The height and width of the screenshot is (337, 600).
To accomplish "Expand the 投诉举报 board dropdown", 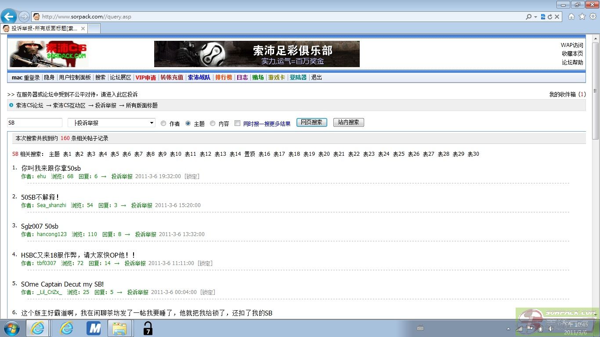I will click(152, 123).
